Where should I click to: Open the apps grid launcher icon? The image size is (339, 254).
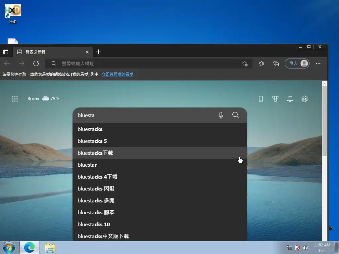click(x=15, y=99)
